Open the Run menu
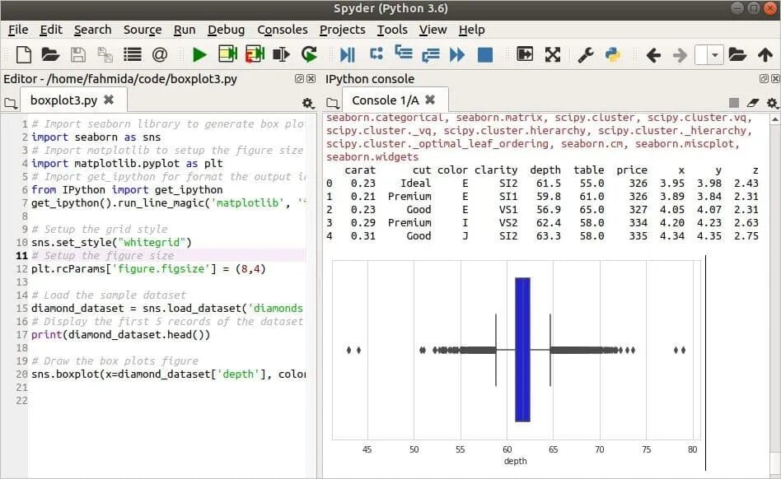Screen dimensions: 781x479 [185, 30]
